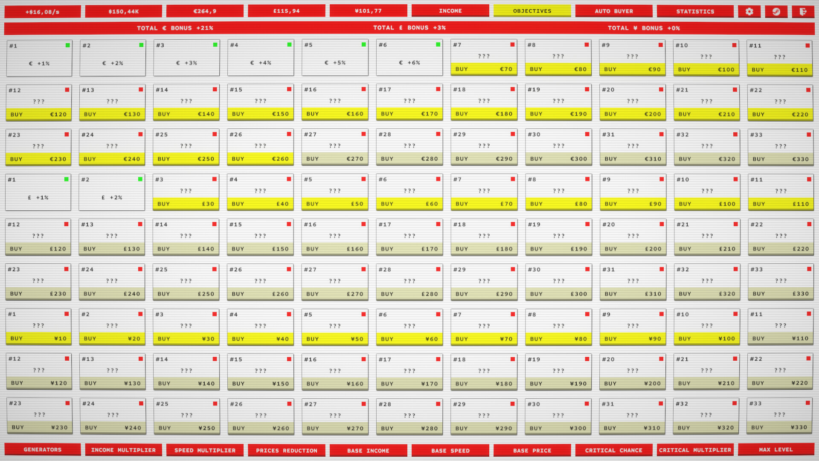The image size is (819, 461).
Task: Click red status square on euro #33
Action: [809, 135]
